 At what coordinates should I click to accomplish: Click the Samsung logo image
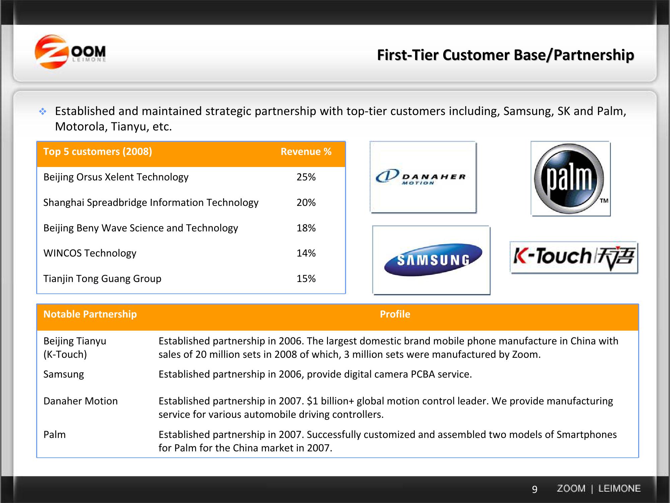[x=431, y=260]
